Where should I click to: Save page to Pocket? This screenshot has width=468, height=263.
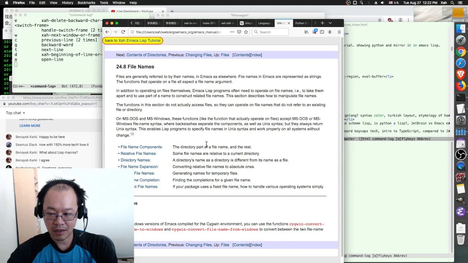coord(239,32)
